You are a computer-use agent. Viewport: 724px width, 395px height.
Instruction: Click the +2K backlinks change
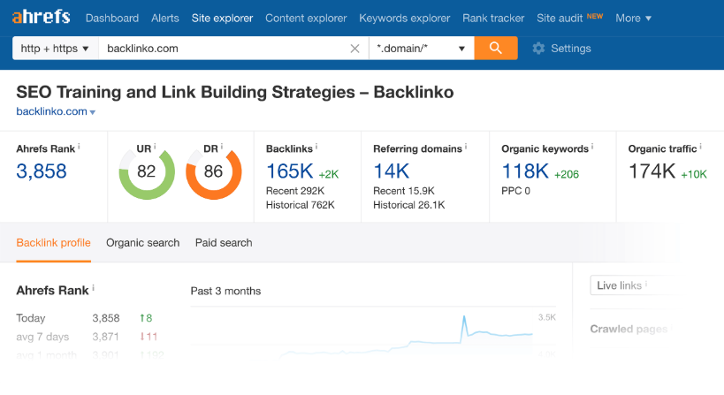[x=329, y=174]
